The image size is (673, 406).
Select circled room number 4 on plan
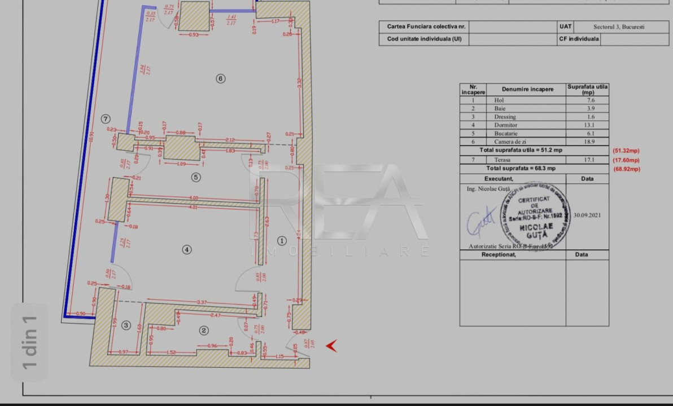point(187,249)
